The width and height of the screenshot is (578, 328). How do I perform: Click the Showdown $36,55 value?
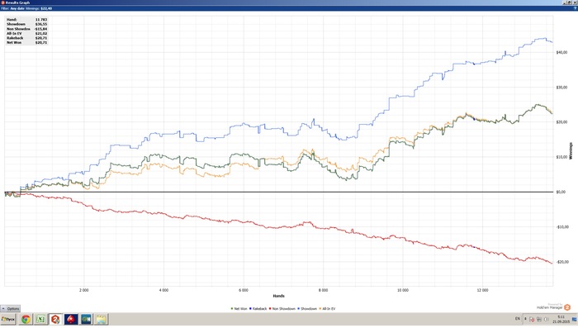pos(41,24)
